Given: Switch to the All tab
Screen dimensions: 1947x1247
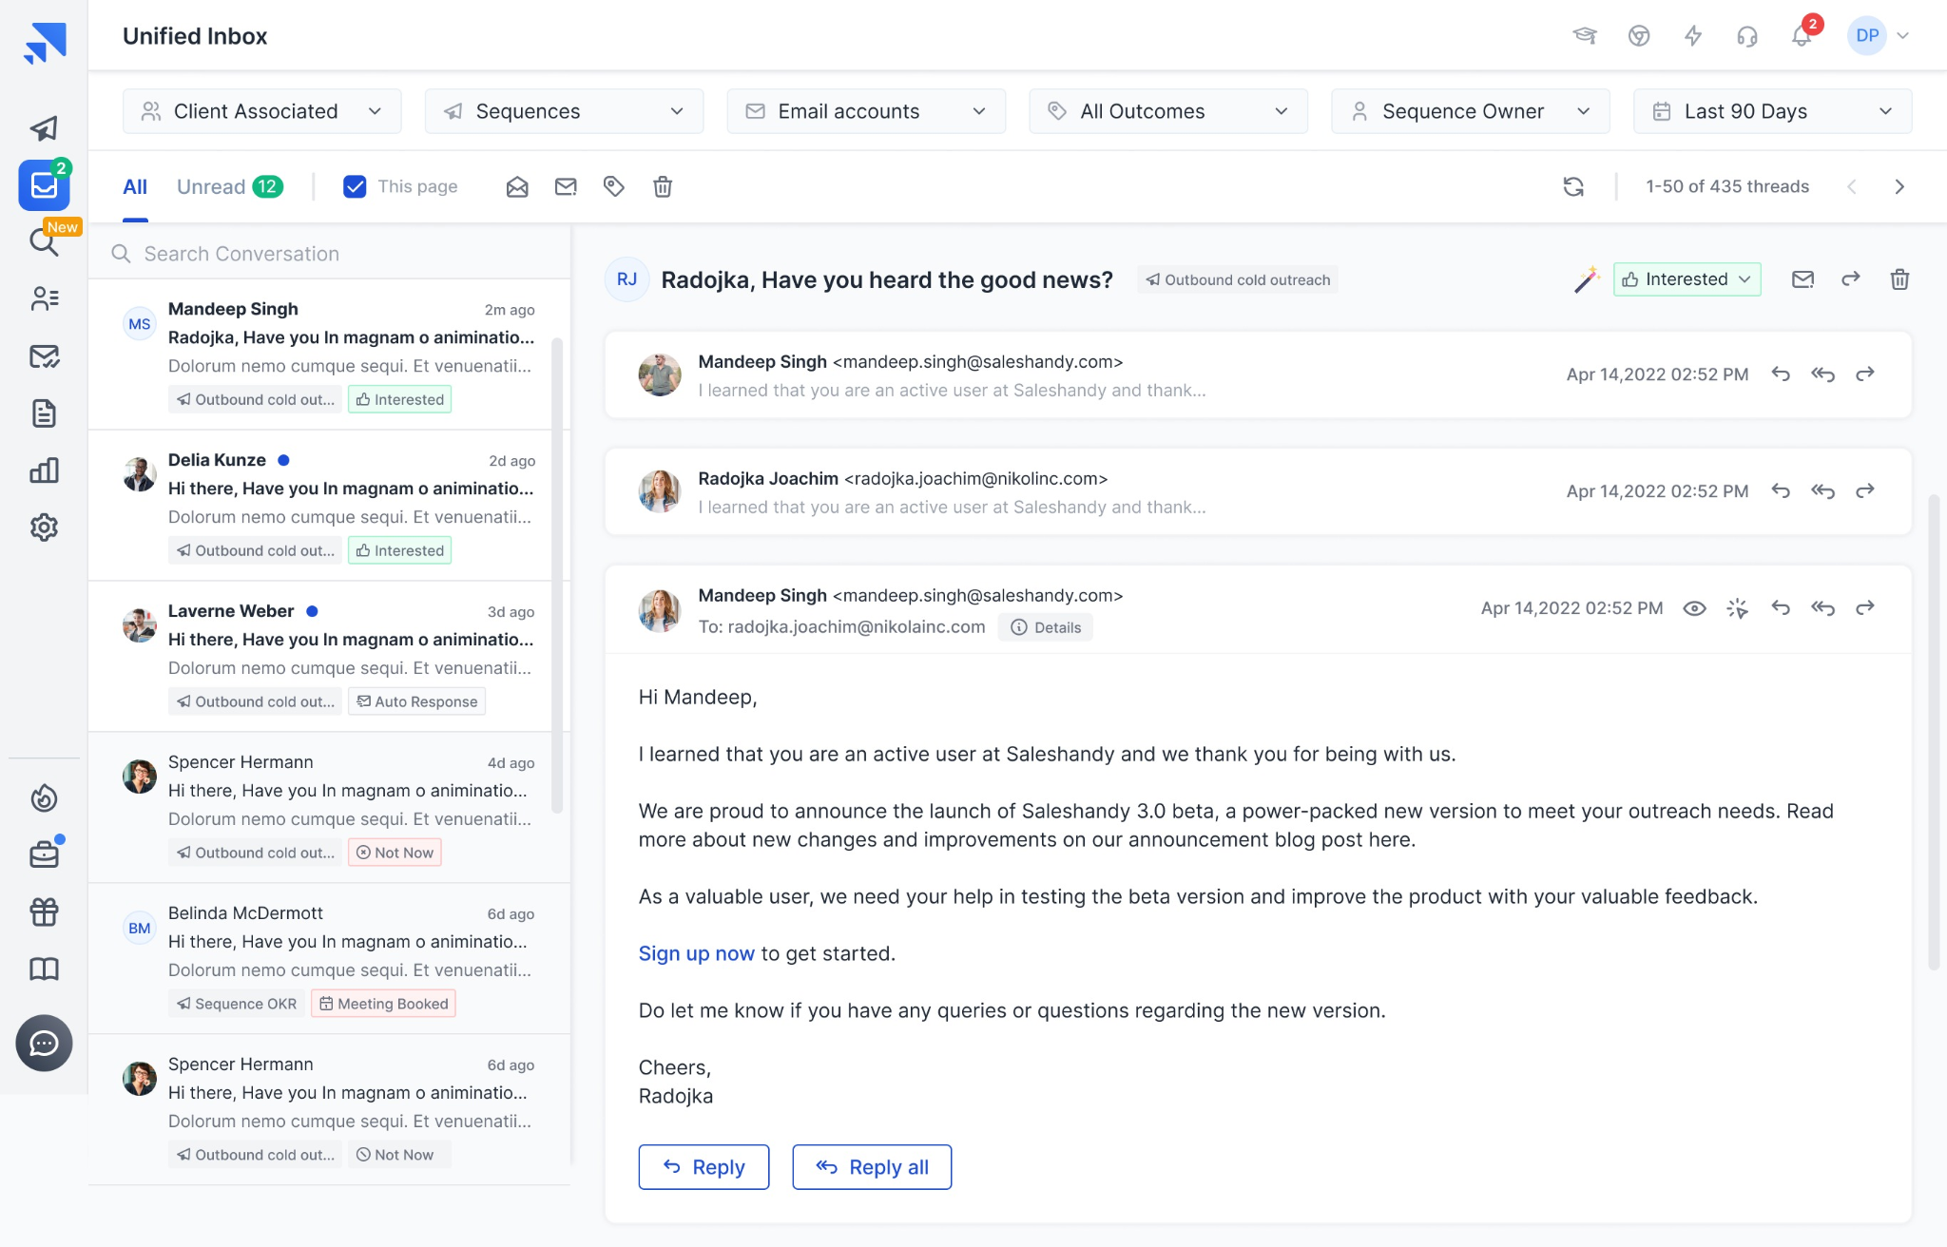Looking at the screenshot, I should coord(135,186).
